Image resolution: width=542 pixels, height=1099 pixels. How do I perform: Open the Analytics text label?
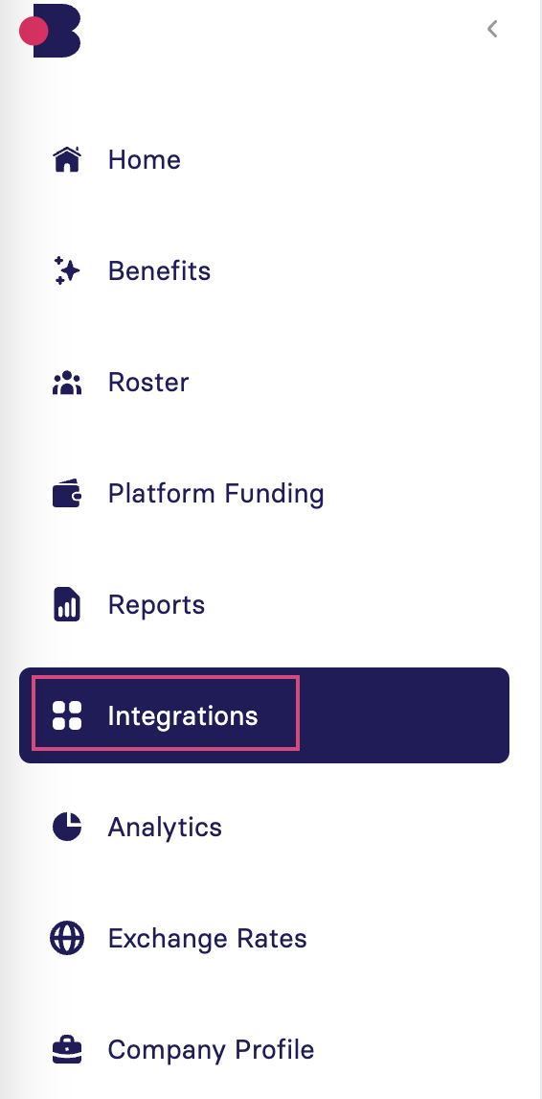[165, 828]
